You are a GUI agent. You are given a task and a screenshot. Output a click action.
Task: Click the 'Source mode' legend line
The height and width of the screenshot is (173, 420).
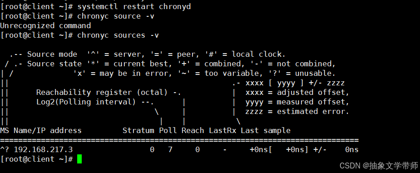tap(148, 54)
